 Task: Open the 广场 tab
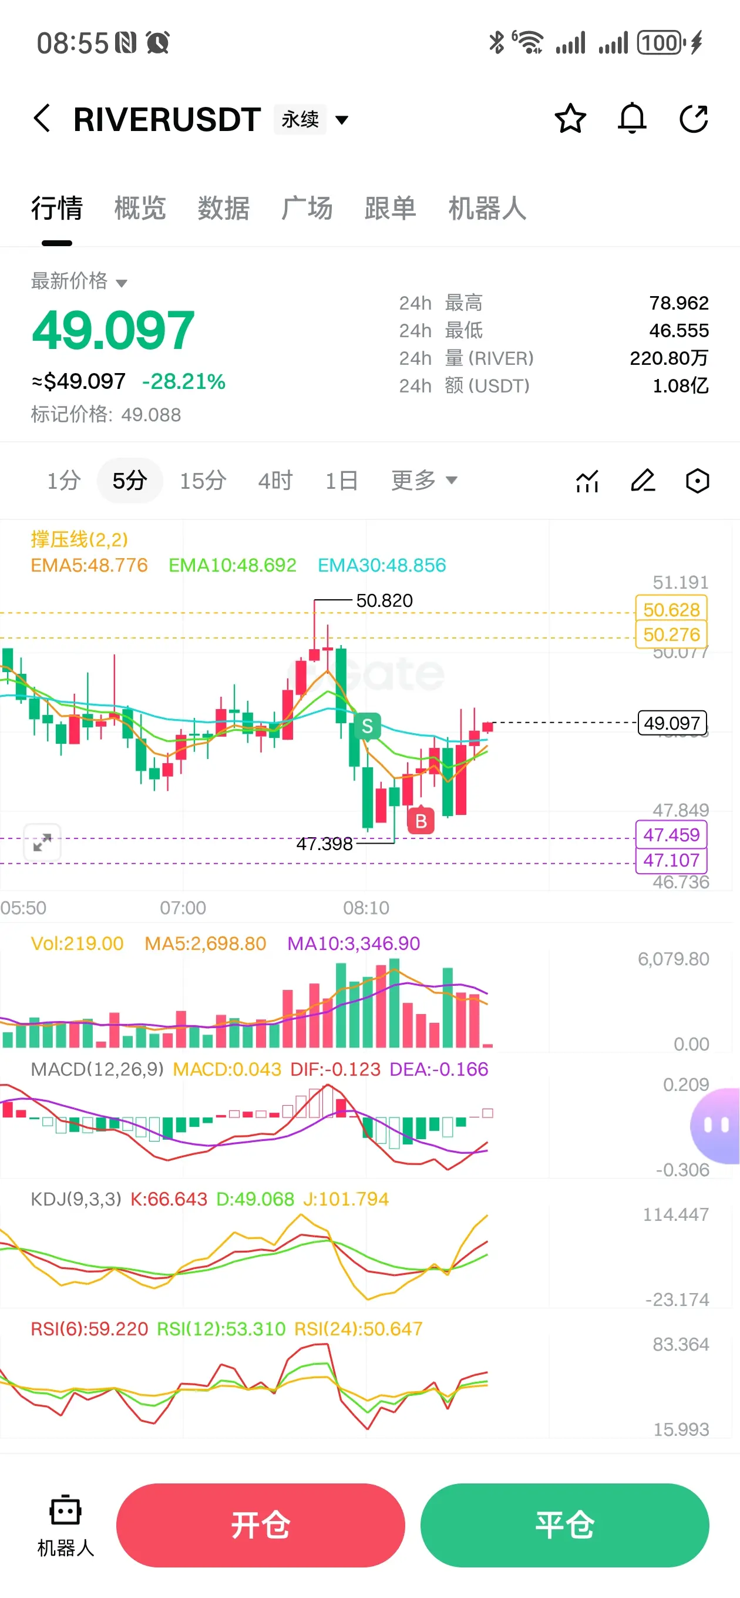307,208
